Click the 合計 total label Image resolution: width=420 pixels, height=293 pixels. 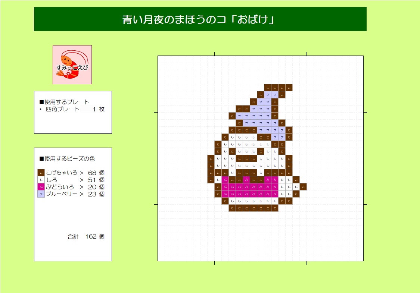click(x=73, y=237)
